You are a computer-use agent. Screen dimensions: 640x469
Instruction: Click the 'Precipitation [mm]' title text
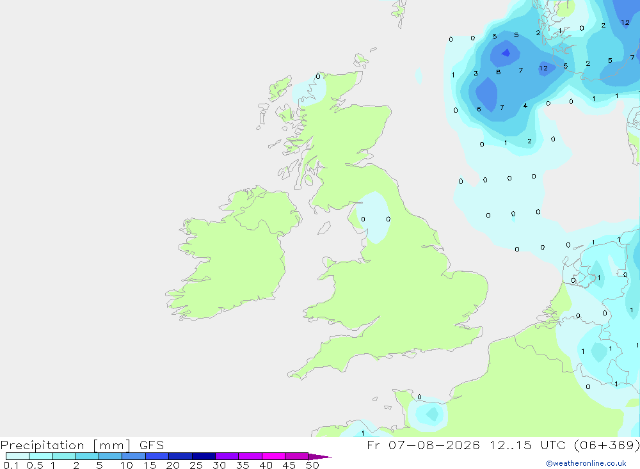pos(65,445)
